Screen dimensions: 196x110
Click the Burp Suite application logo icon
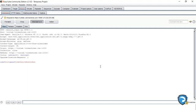[x=1, y=2]
